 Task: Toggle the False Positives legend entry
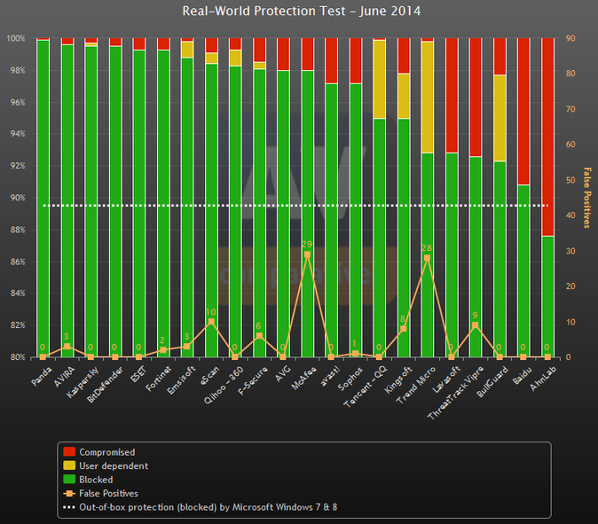pyautogui.click(x=101, y=493)
